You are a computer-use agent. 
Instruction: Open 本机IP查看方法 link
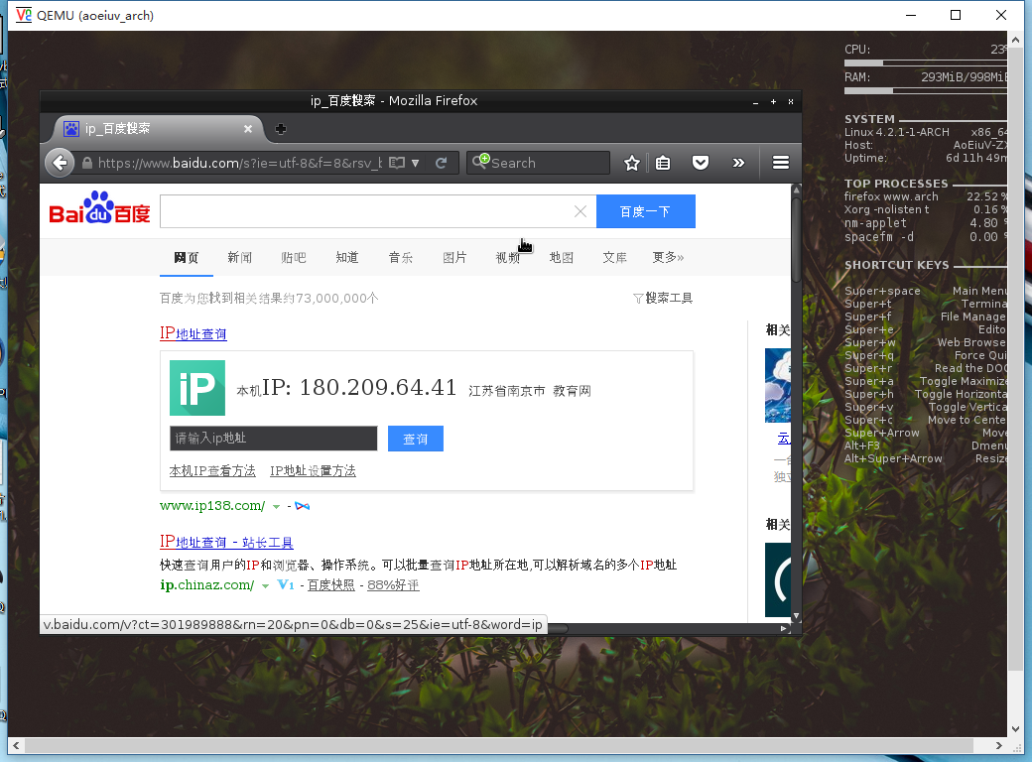tap(212, 471)
